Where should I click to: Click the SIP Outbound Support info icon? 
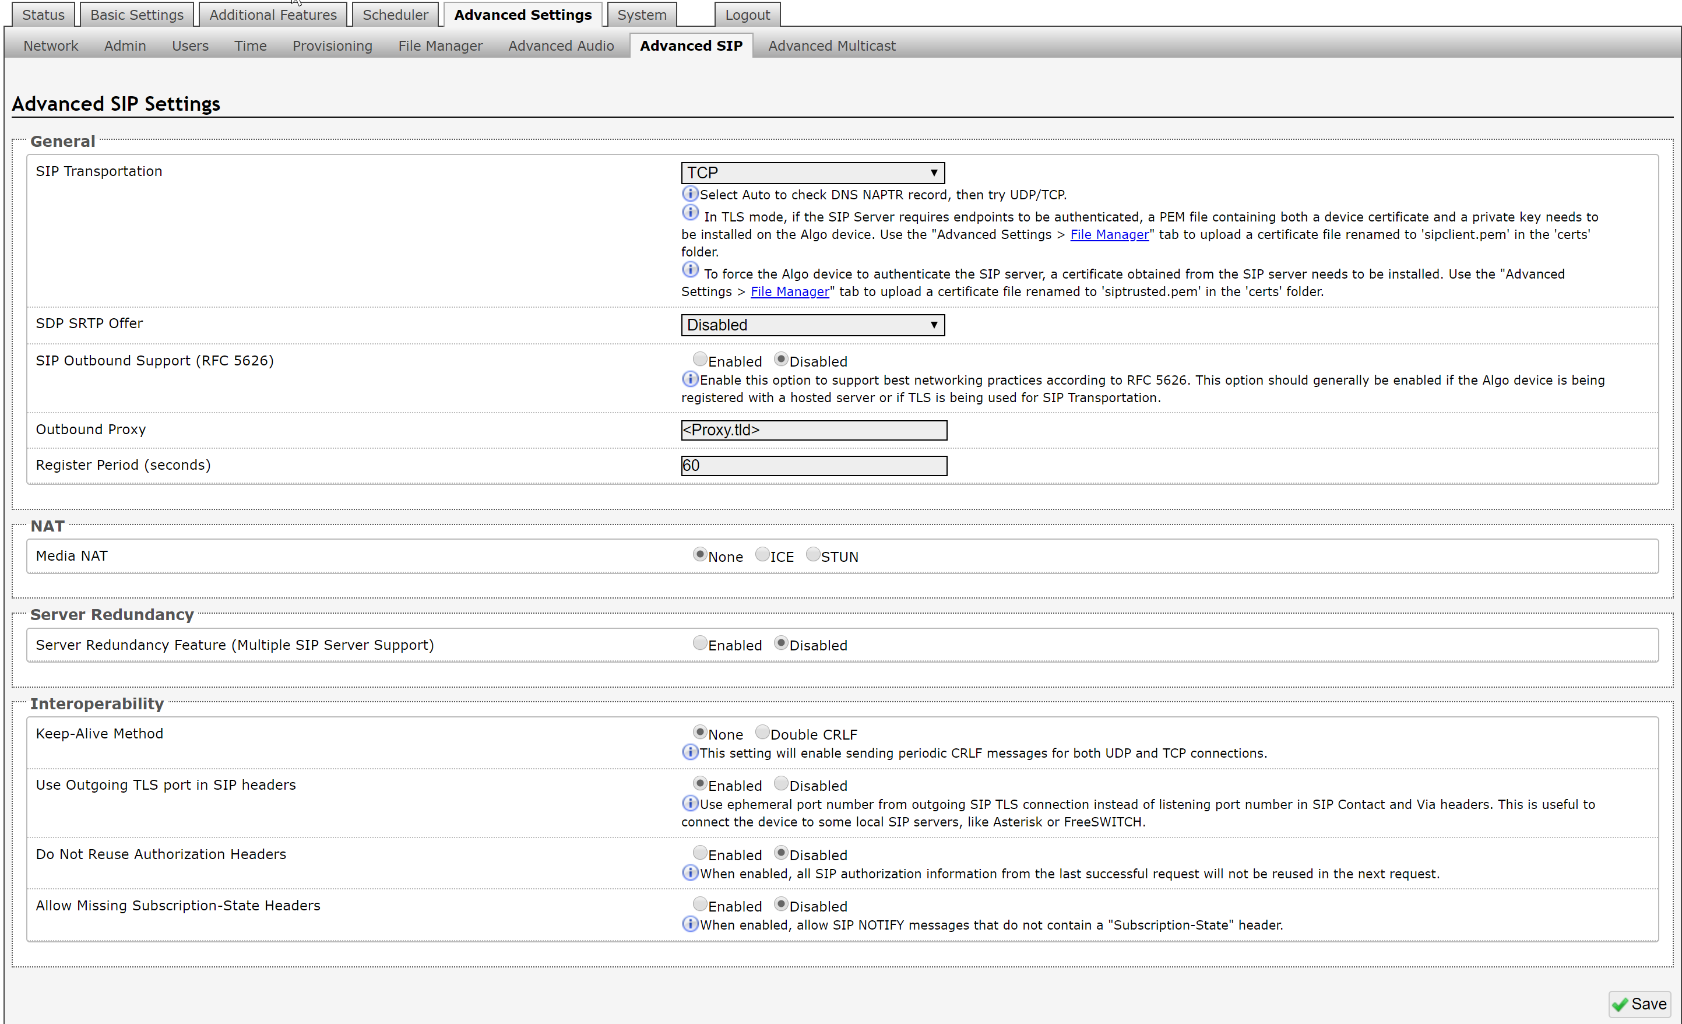689,379
